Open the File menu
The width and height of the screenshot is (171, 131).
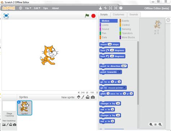pos(28,8)
